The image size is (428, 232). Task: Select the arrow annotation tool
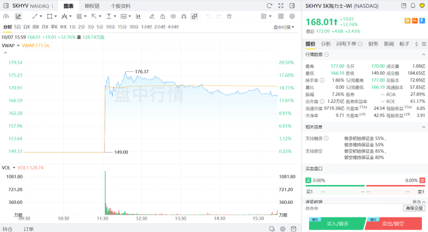pos(94,16)
